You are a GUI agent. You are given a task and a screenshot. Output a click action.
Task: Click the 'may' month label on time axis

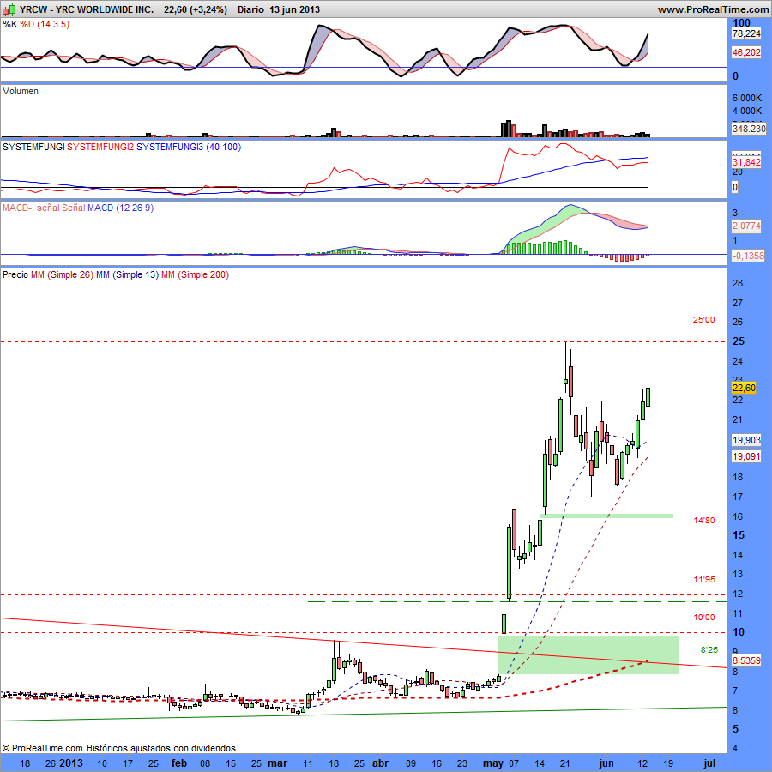(x=493, y=763)
